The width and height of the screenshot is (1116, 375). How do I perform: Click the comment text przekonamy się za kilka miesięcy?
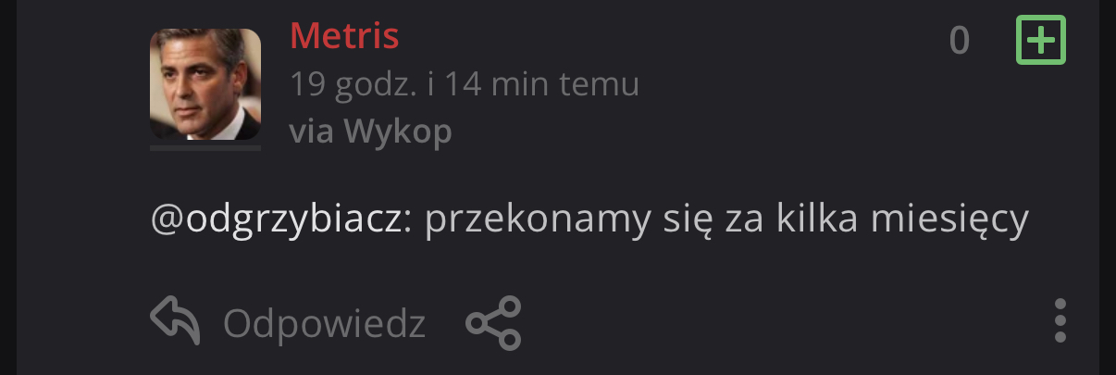727,221
